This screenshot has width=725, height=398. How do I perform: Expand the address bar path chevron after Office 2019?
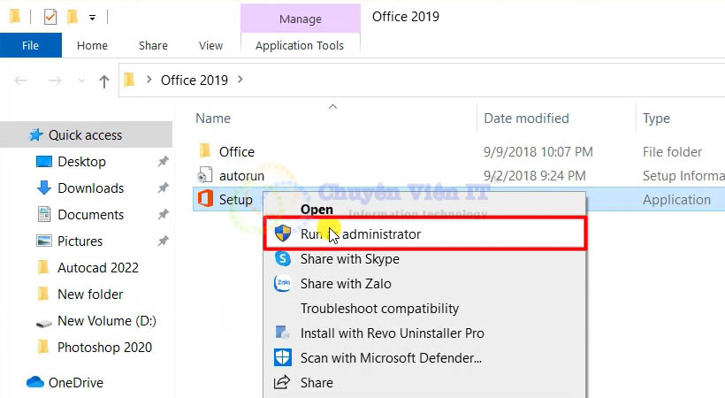(x=240, y=80)
